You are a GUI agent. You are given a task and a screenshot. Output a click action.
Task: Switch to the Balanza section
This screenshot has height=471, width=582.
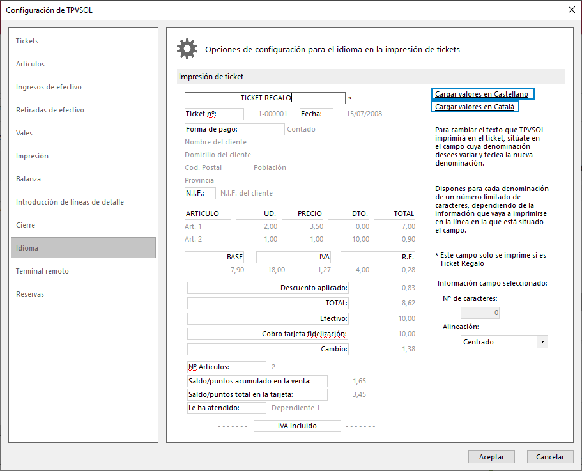(83, 179)
